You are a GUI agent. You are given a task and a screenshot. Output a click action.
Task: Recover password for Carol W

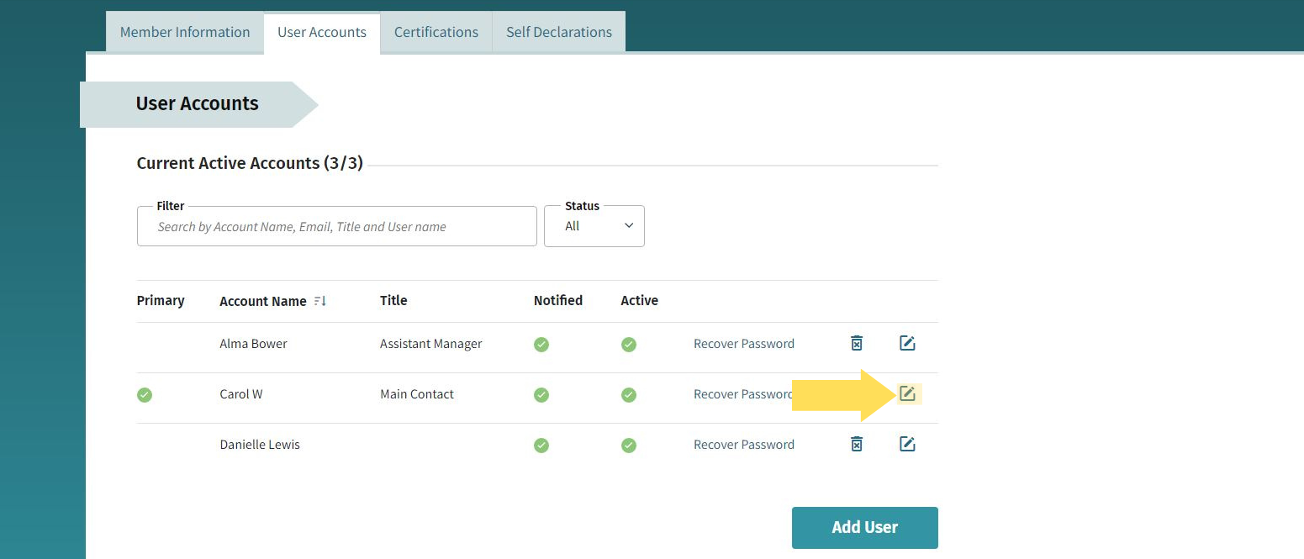[x=744, y=393]
